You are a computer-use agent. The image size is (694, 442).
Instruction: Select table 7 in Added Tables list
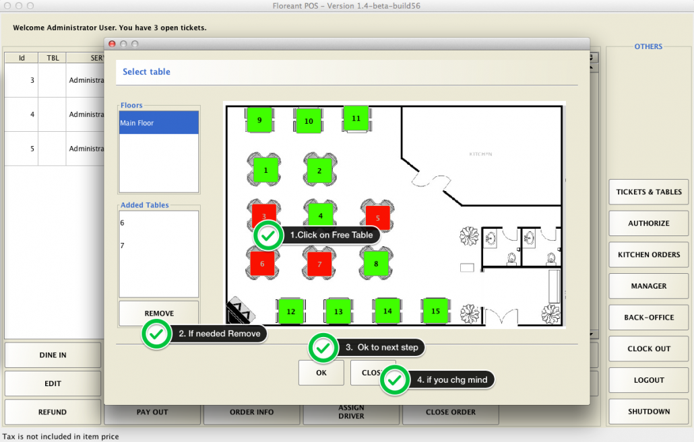[x=159, y=246]
